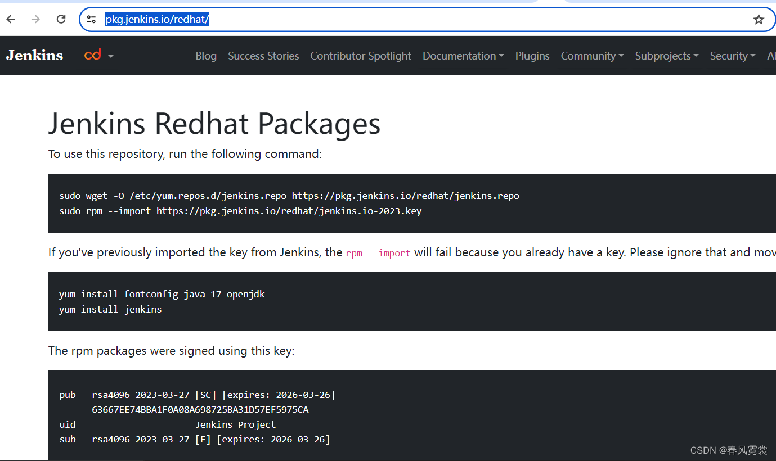
Task: Click the address bar URL field
Action: tap(427, 20)
